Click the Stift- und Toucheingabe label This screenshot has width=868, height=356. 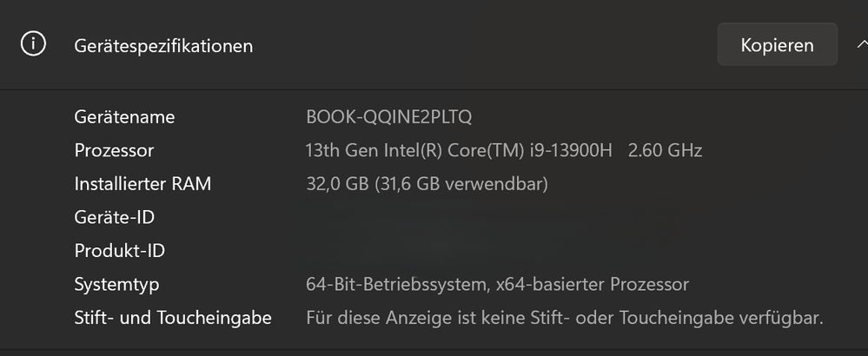point(173,318)
